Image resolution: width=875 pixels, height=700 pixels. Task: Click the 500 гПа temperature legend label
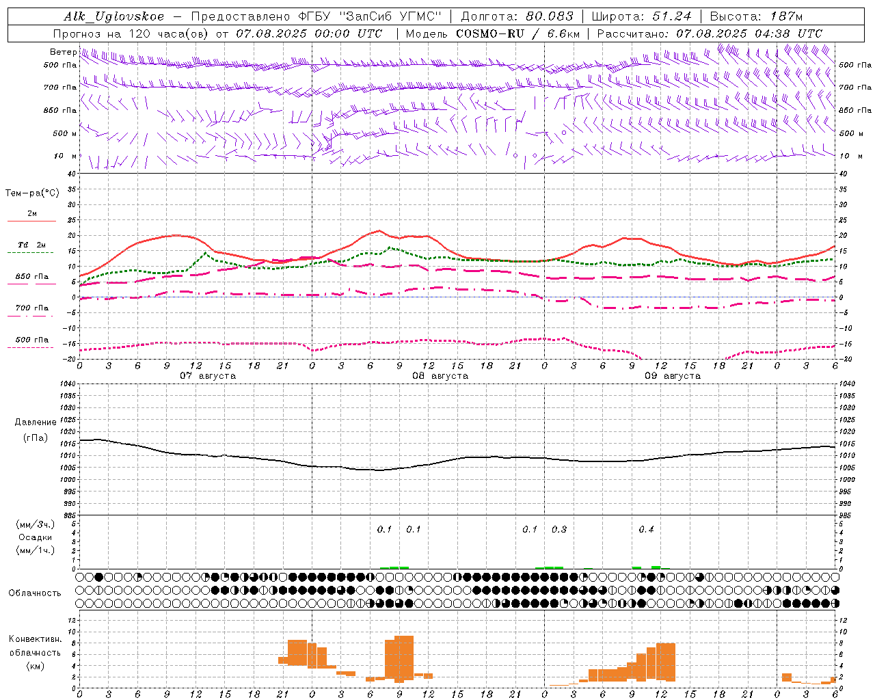pyautogui.click(x=31, y=340)
